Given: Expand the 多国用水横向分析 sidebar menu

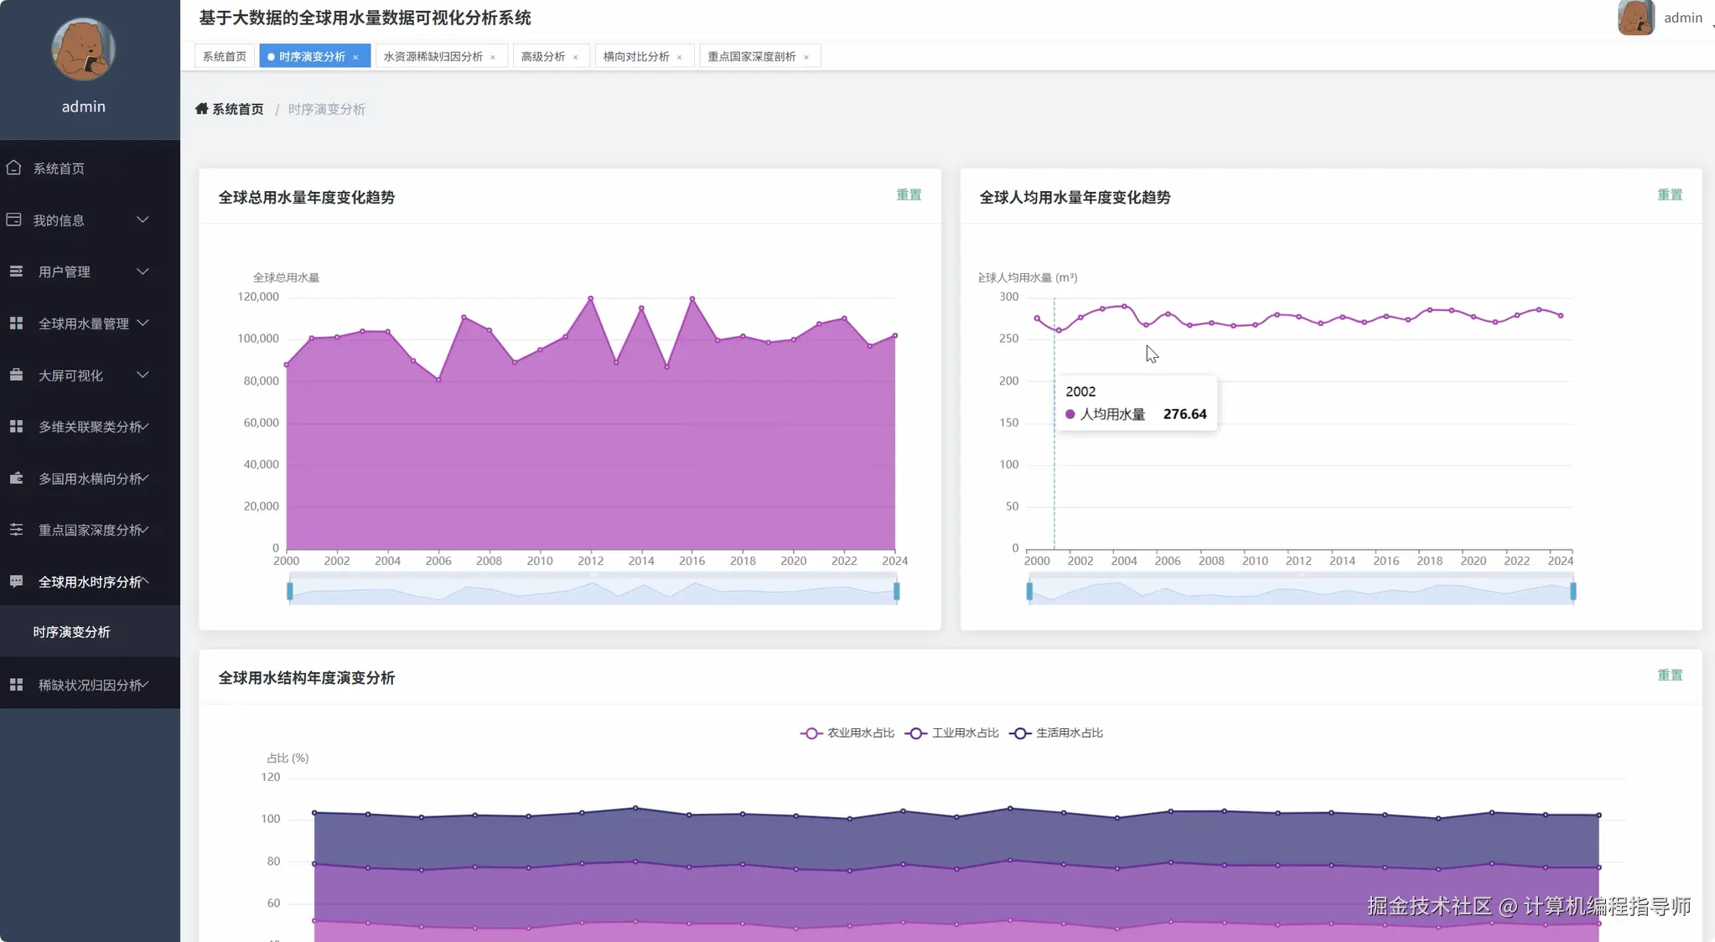Looking at the screenshot, I should pyautogui.click(x=90, y=479).
